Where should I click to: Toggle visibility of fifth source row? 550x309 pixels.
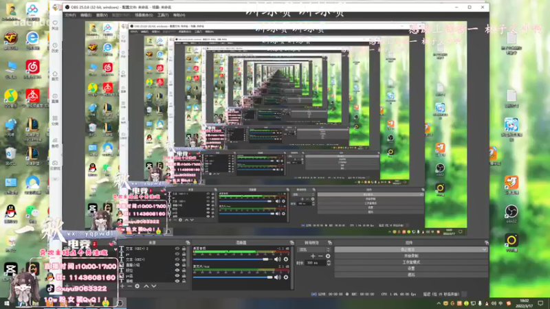coord(177,271)
